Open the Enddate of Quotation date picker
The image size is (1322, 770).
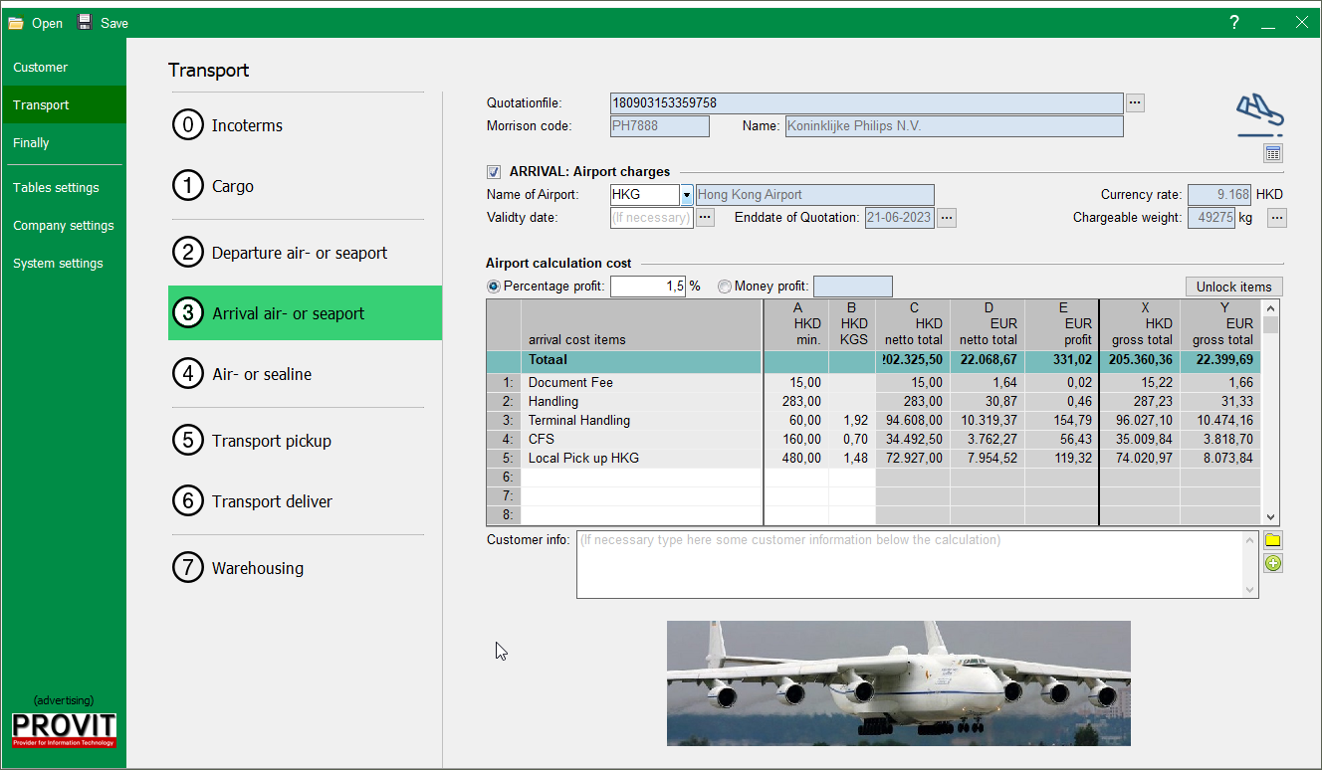click(947, 218)
